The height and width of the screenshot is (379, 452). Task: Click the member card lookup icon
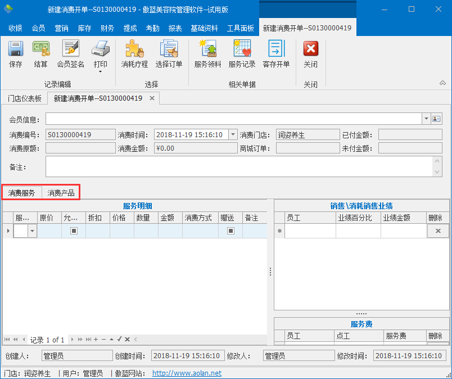[x=436, y=119]
